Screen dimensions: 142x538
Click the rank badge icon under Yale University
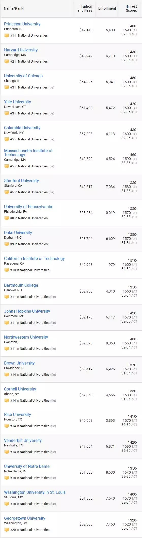point(7,113)
